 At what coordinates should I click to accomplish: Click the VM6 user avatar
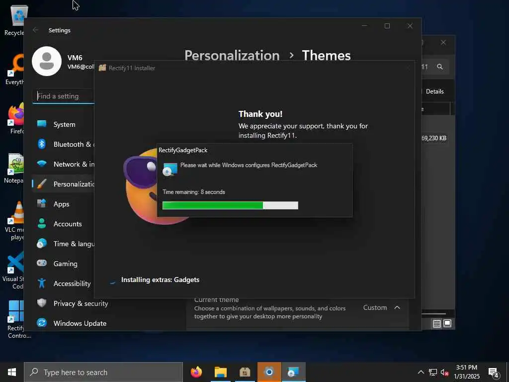pyautogui.click(x=46, y=61)
